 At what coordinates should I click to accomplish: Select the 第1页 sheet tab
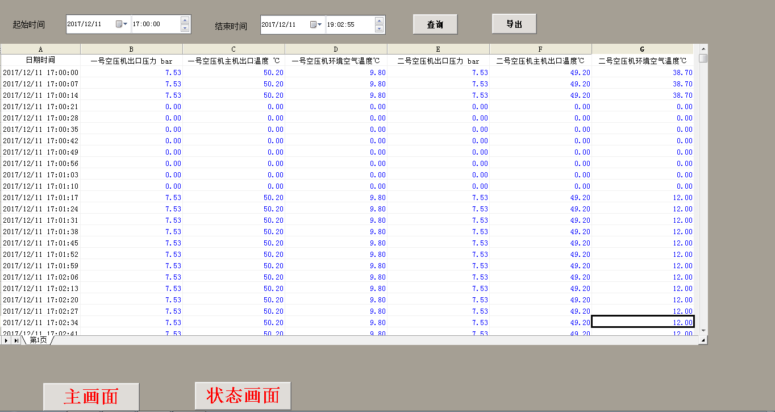point(39,340)
